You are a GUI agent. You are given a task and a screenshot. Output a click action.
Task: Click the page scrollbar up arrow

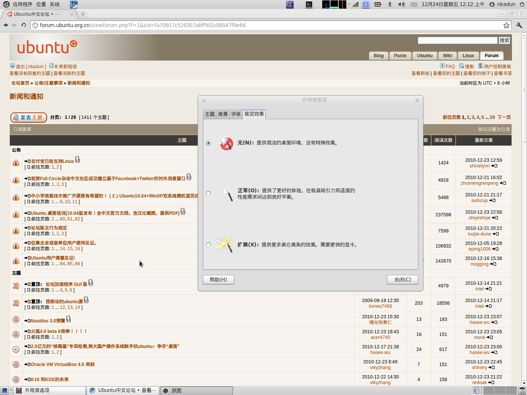[524, 35]
